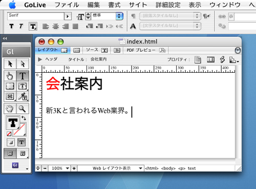Expand the ヘッダ section triangle
Viewport: 256px width, 189px height.
tap(40, 59)
